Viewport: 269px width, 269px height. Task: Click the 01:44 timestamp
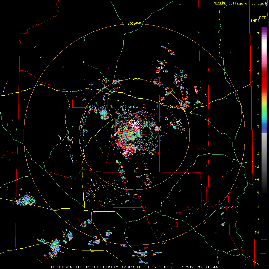[211, 267]
